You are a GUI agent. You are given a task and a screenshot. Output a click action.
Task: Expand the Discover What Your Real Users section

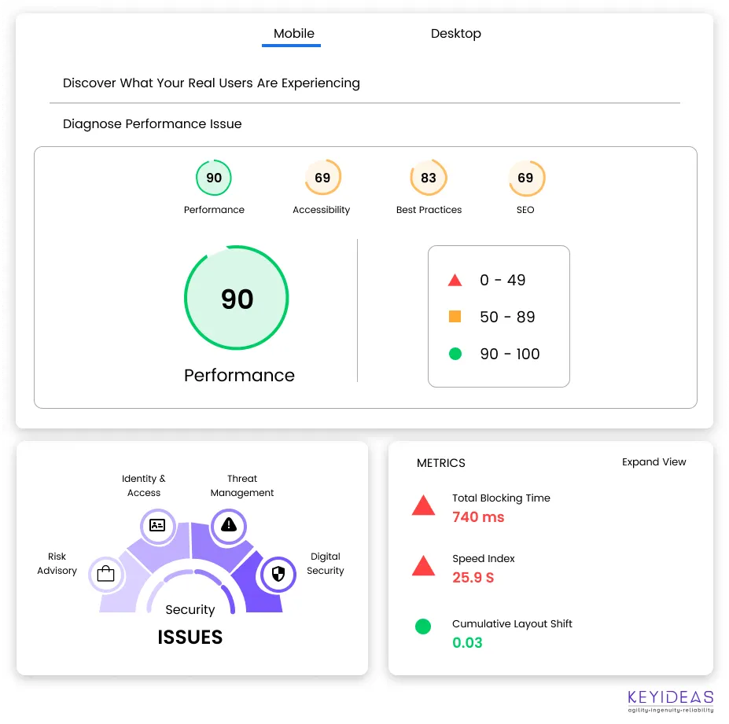212,83
